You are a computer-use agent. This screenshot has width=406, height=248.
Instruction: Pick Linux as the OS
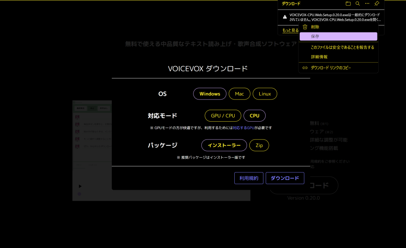(265, 94)
